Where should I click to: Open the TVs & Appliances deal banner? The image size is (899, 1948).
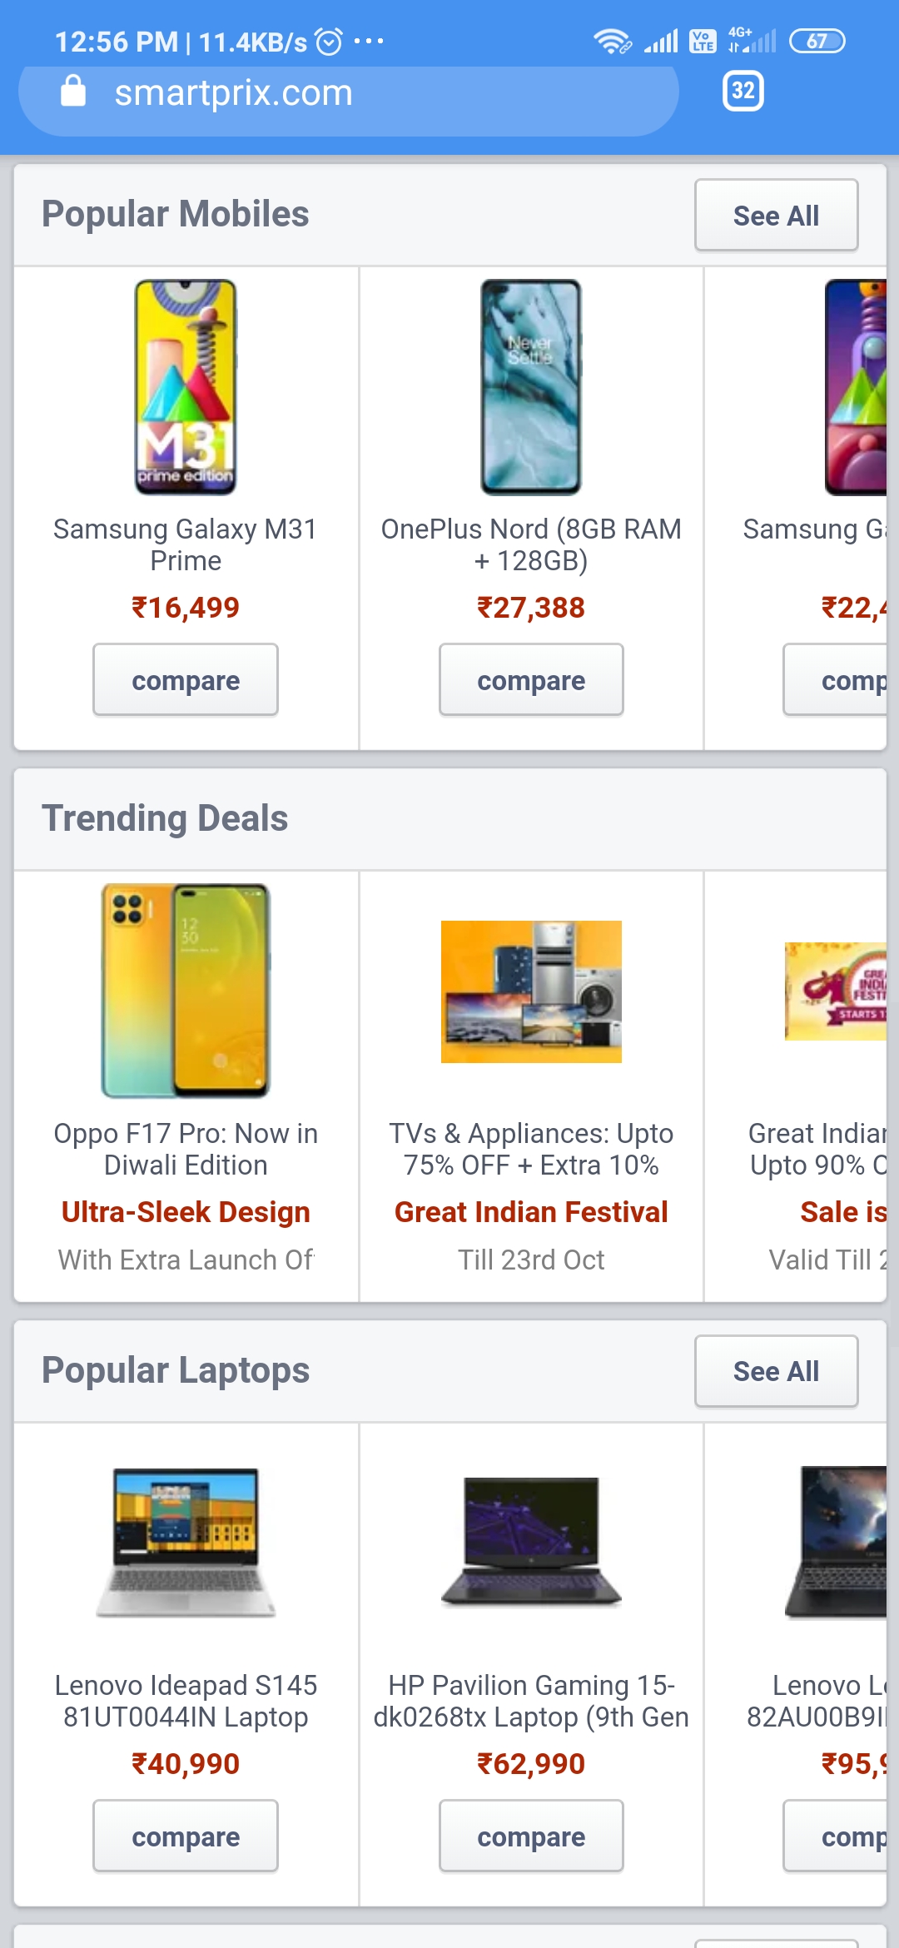[x=531, y=991]
